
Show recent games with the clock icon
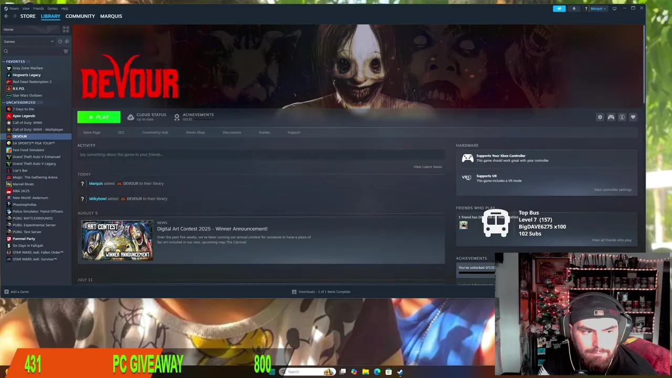point(60,41)
